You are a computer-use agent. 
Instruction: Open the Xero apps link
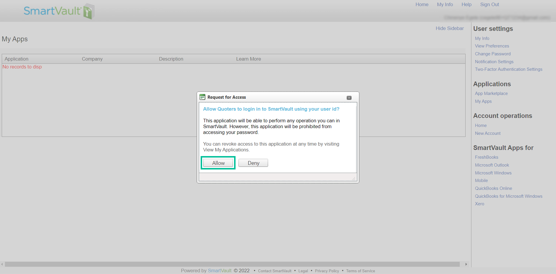pyautogui.click(x=480, y=204)
